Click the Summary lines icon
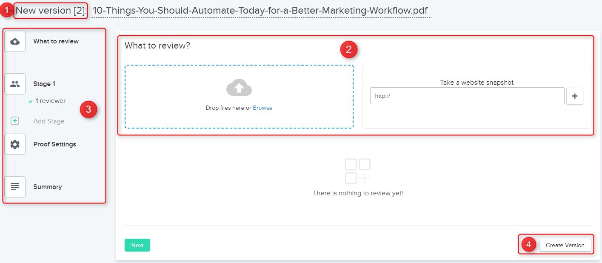The width and height of the screenshot is (602, 263). (x=15, y=187)
